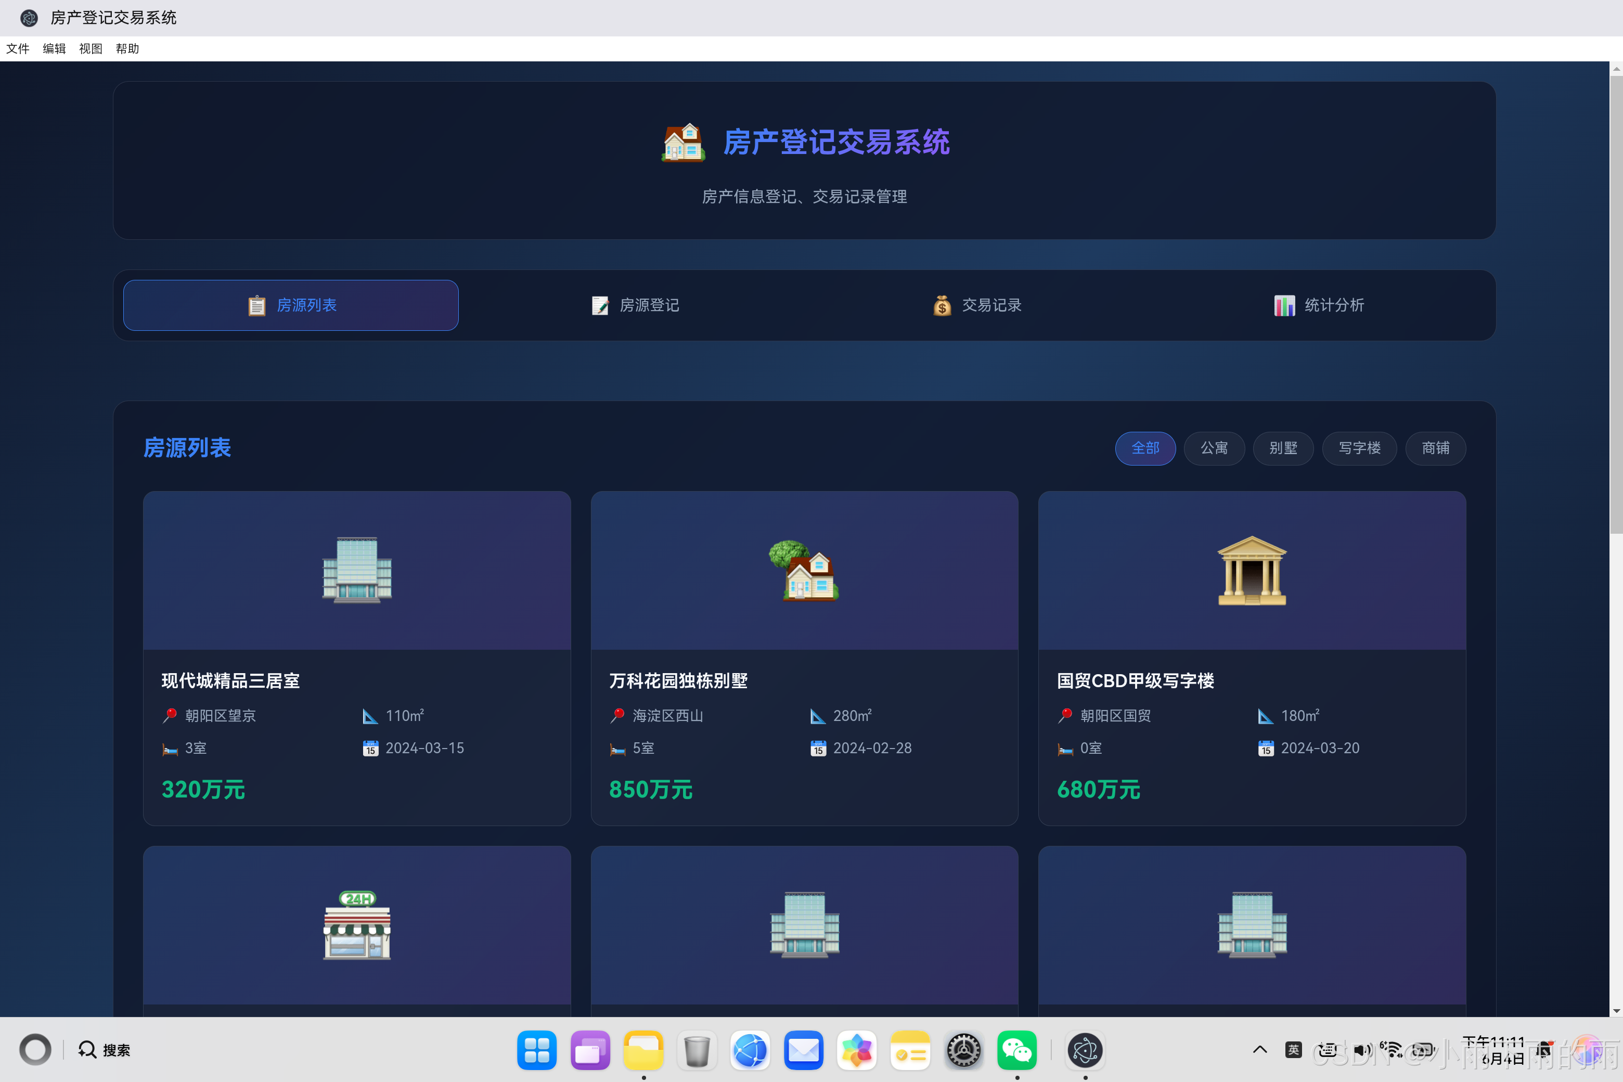Screen dimensions: 1623x1082
Task: Launch the browser from the dock
Action: (750, 1050)
